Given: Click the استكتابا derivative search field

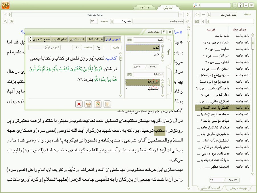Looking at the screenshot, I should coord(148,75).
